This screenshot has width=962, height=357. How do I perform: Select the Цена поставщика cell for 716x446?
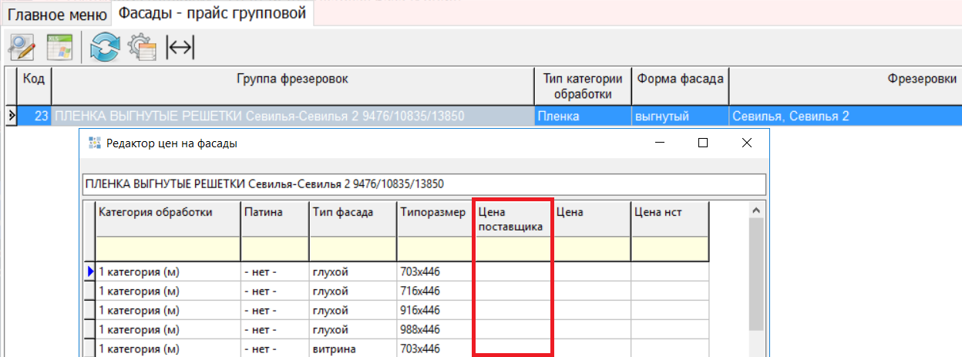(x=513, y=291)
